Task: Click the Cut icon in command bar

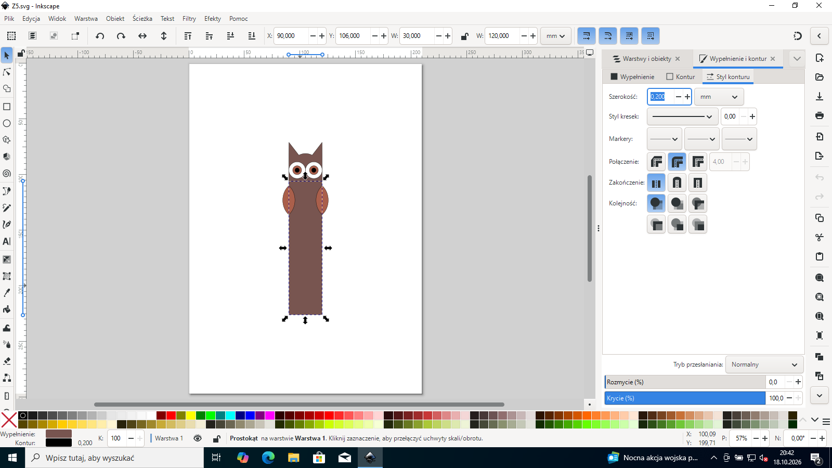Action: pyautogui.click(x=820, y=237)
